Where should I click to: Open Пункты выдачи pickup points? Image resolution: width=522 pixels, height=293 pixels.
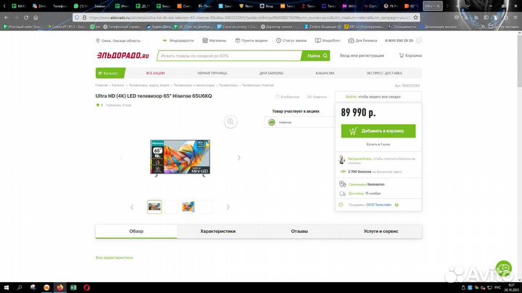click(x=251, y=41)
